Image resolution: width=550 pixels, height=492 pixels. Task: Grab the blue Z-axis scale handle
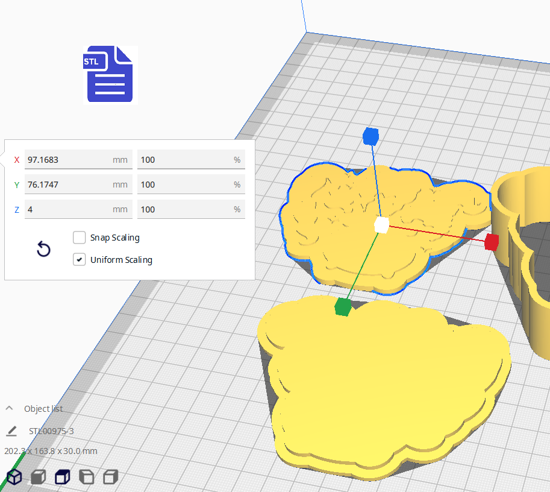point(370,136)
